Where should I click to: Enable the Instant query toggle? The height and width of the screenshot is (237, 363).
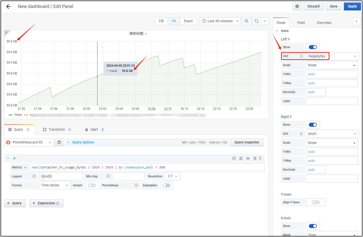(92, 185)
